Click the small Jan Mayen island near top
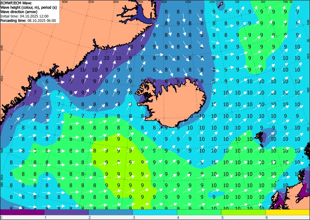310x220 pixels. click(220, 5)
